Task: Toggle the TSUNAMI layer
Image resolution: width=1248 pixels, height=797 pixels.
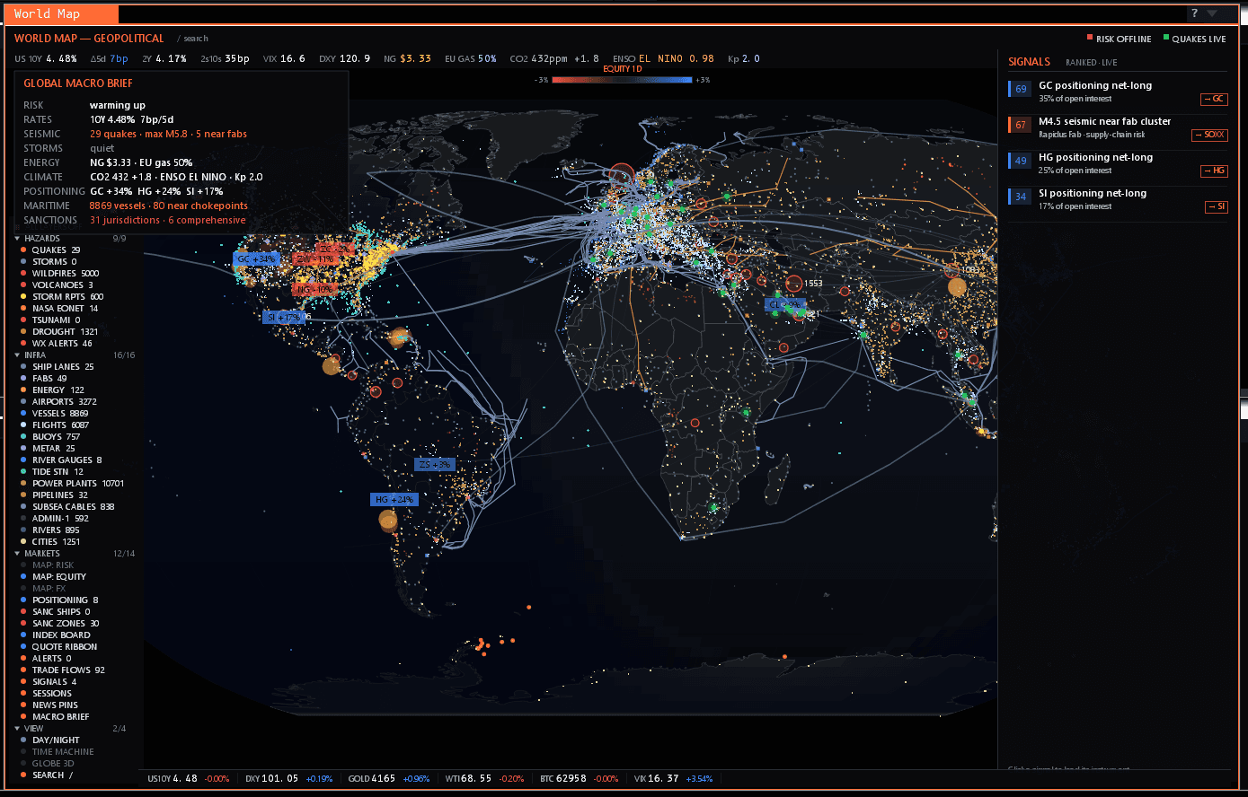Action: 49,320
